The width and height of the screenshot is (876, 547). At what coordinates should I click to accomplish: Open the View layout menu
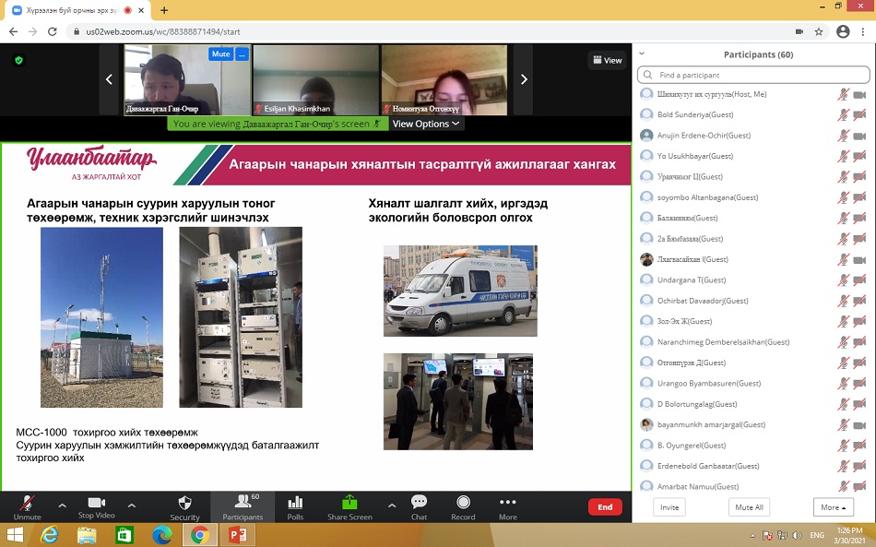pos(608,60)
